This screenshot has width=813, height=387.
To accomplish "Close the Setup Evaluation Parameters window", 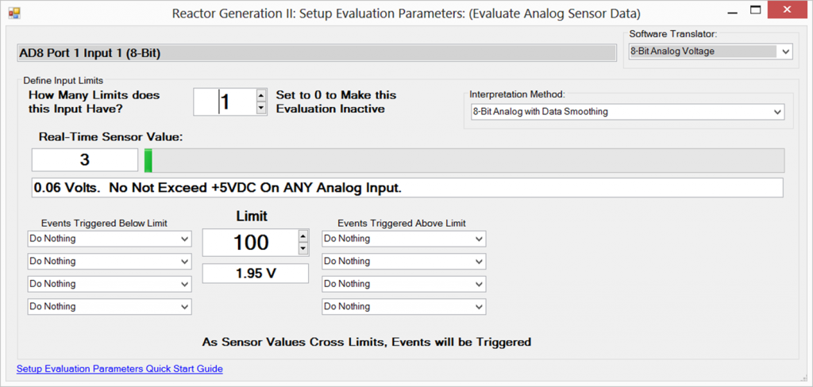I will pos(788,10).
